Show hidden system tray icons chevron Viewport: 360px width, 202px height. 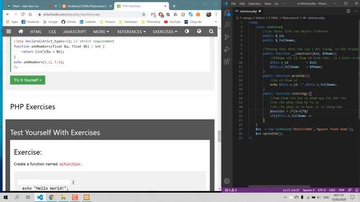pos(285,197)
